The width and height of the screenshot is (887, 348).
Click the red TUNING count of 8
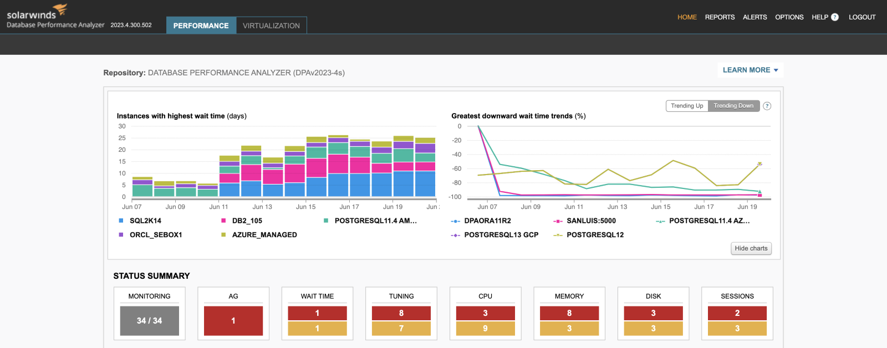click(x=401, y=313)
